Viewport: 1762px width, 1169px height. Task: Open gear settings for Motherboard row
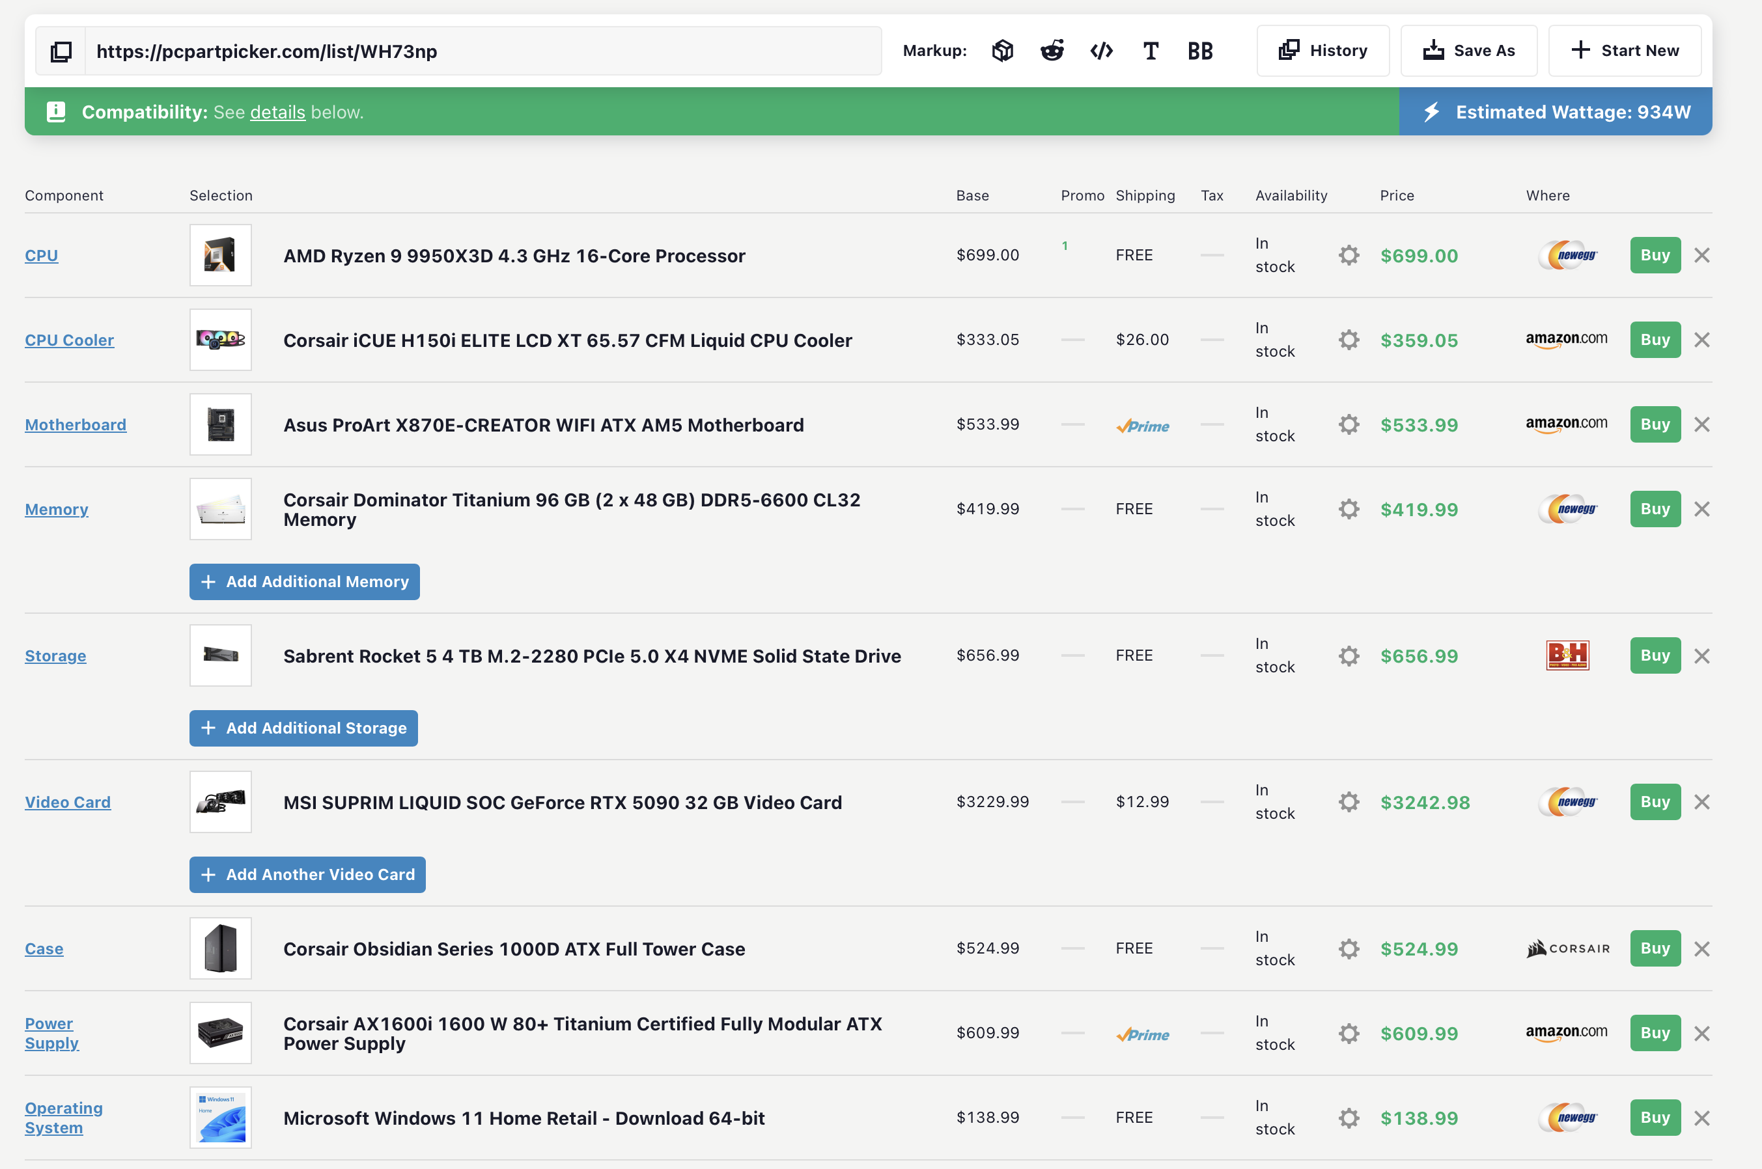pos(1348,424)
